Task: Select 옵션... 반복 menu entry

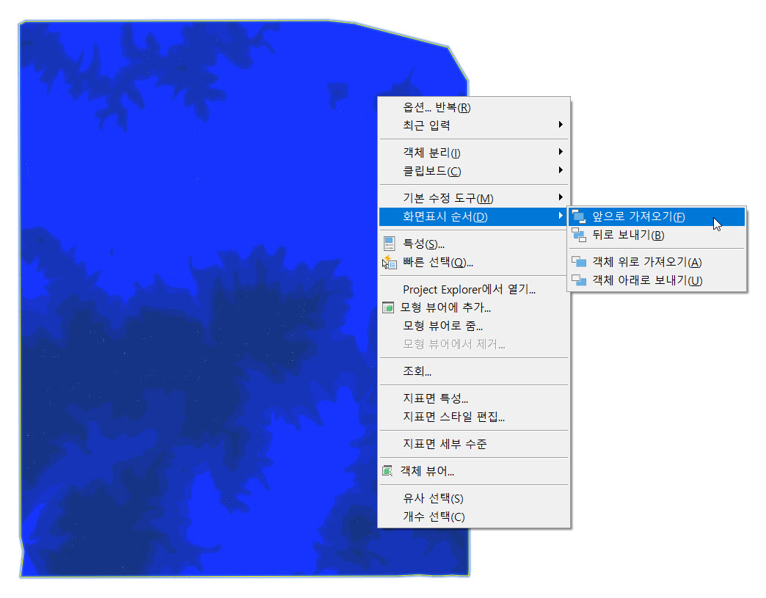Action: (x=437, y=107)
